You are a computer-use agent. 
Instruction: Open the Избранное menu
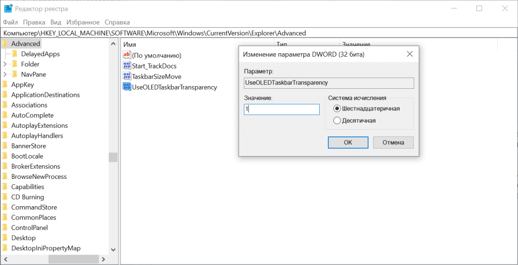click(x=82, y=22)
